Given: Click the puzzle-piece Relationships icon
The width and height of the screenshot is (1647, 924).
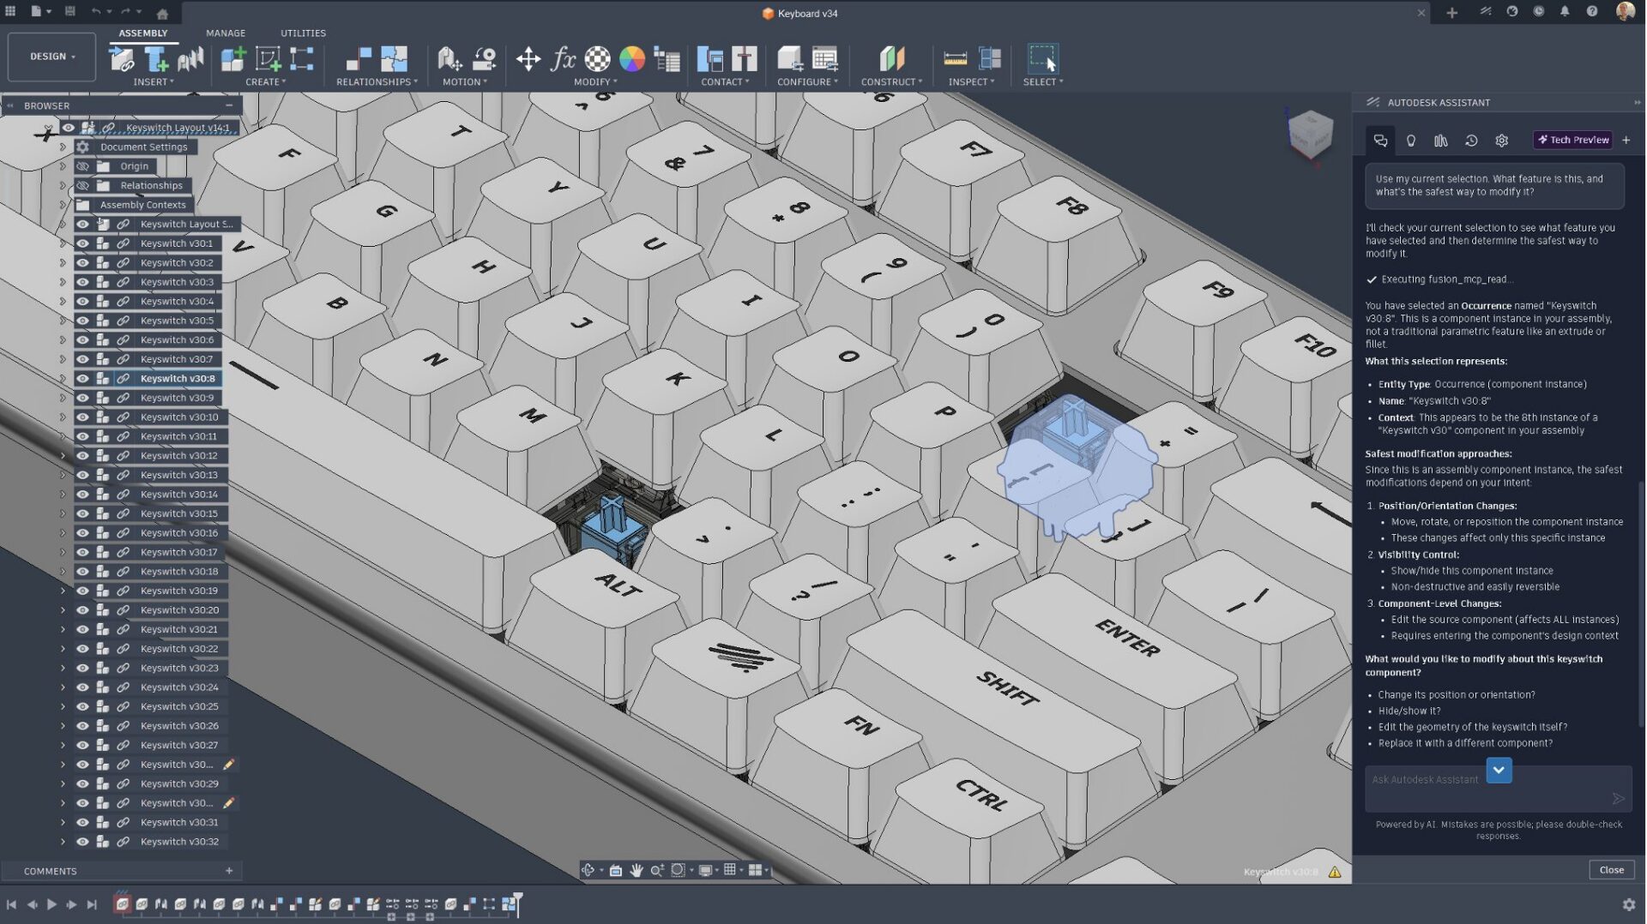Looking at the screenshot, I should pyautogui.click(x=394, y=58).
